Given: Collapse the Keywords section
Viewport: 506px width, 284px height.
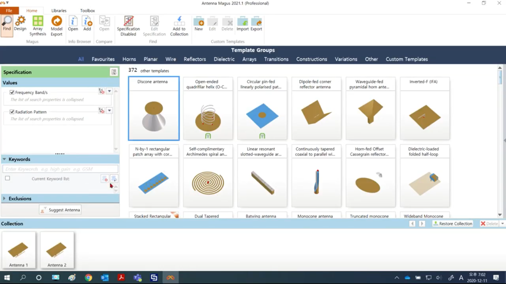Looking at the screenshot, I should tap(4, 159).
